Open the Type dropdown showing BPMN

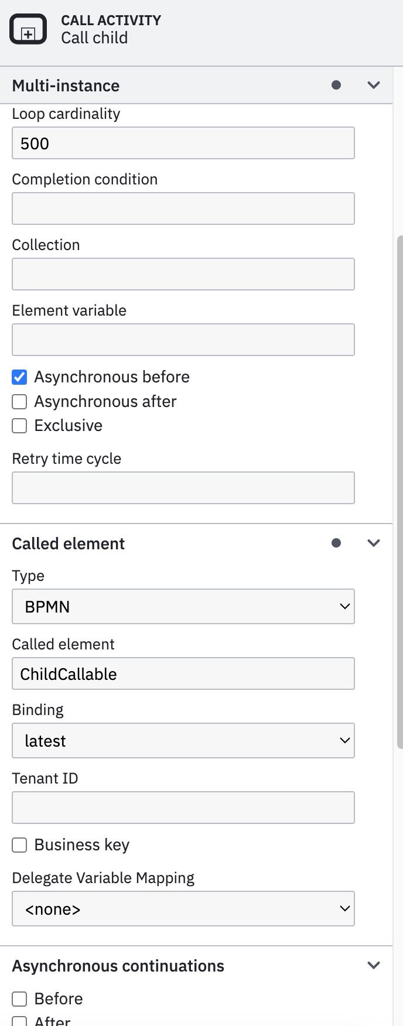tap(183, 606)
